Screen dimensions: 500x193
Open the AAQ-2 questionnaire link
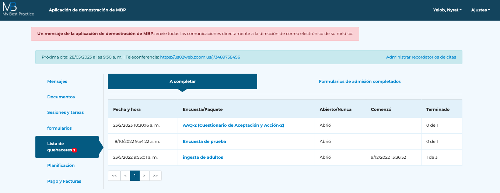pos(233,125)
